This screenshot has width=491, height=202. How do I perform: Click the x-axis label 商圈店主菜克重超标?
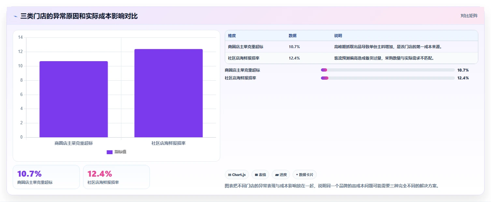click(74, 143)
